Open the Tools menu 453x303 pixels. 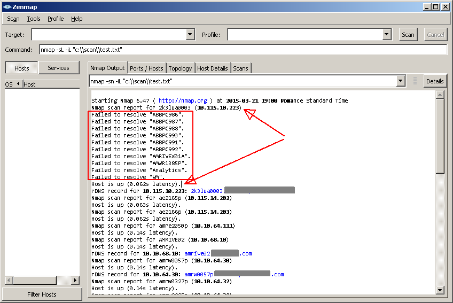[34, 19]
